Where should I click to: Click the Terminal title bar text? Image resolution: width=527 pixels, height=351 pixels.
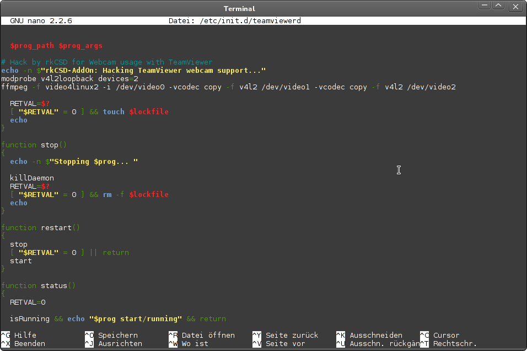[x=239, y=8]
